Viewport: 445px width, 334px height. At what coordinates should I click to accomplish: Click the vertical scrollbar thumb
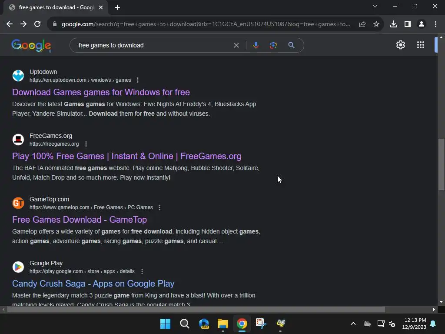(441, 164)
